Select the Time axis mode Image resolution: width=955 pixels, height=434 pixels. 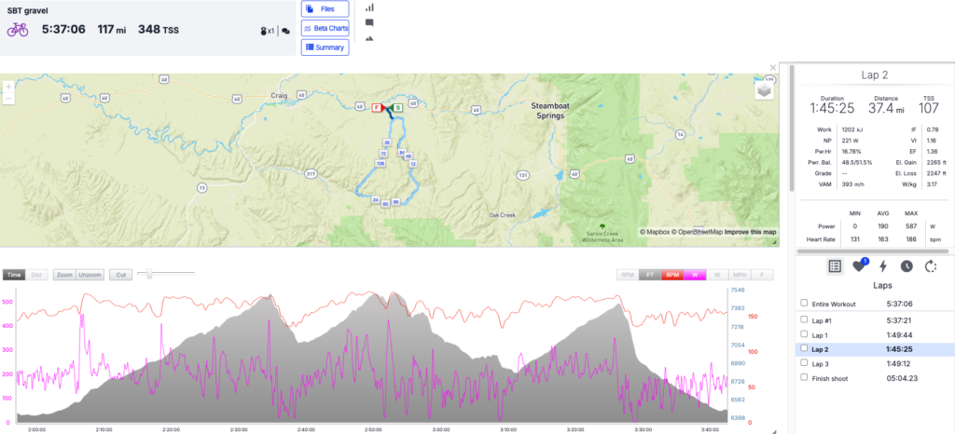pos(14,275)
